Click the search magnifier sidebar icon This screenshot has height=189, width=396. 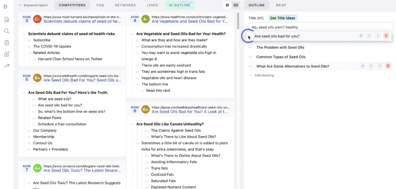[x=7, y=31]
